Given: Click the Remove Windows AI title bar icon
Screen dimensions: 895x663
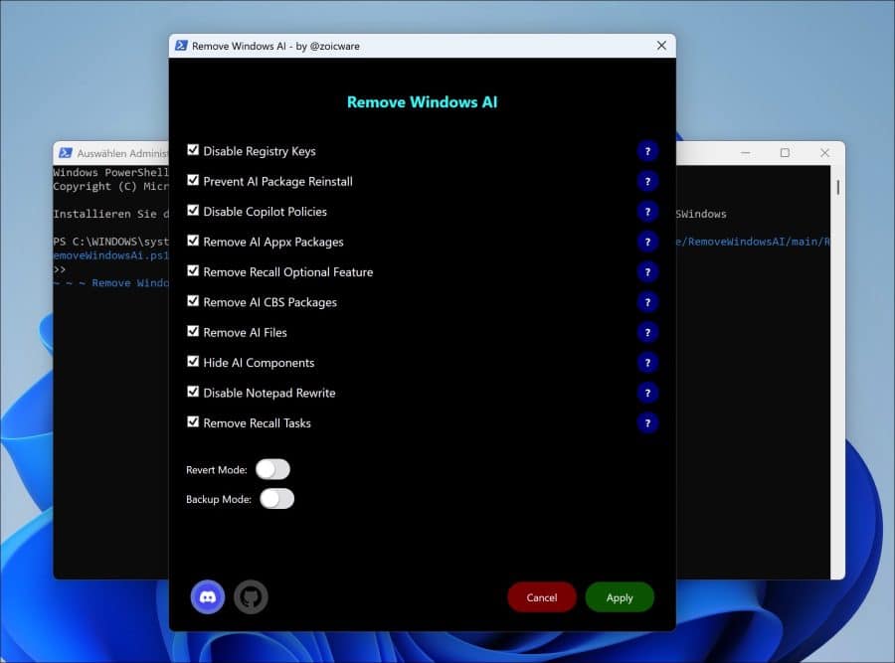Looking at the screenshot, I should point(181,45).
